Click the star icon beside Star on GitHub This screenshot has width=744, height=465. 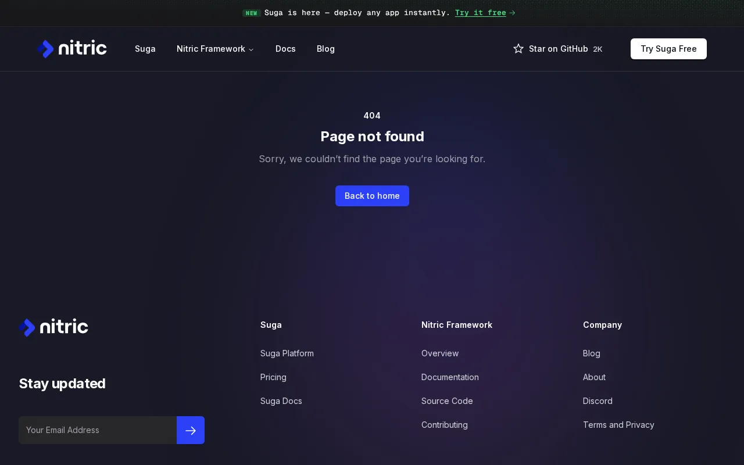tap(518, 49)
